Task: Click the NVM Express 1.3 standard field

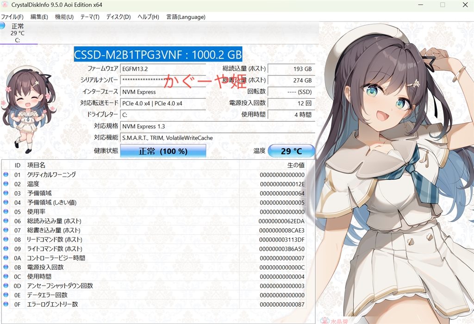Action: pyautogui.click(x=218, y=126)
